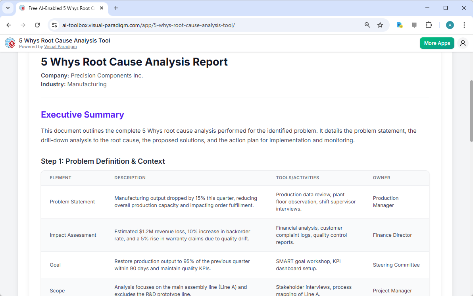Image resolution: width=473 pixels, height=296 pixels.
Task: Open the user account icon beside More Apps
Action: (x=463, y=43)
